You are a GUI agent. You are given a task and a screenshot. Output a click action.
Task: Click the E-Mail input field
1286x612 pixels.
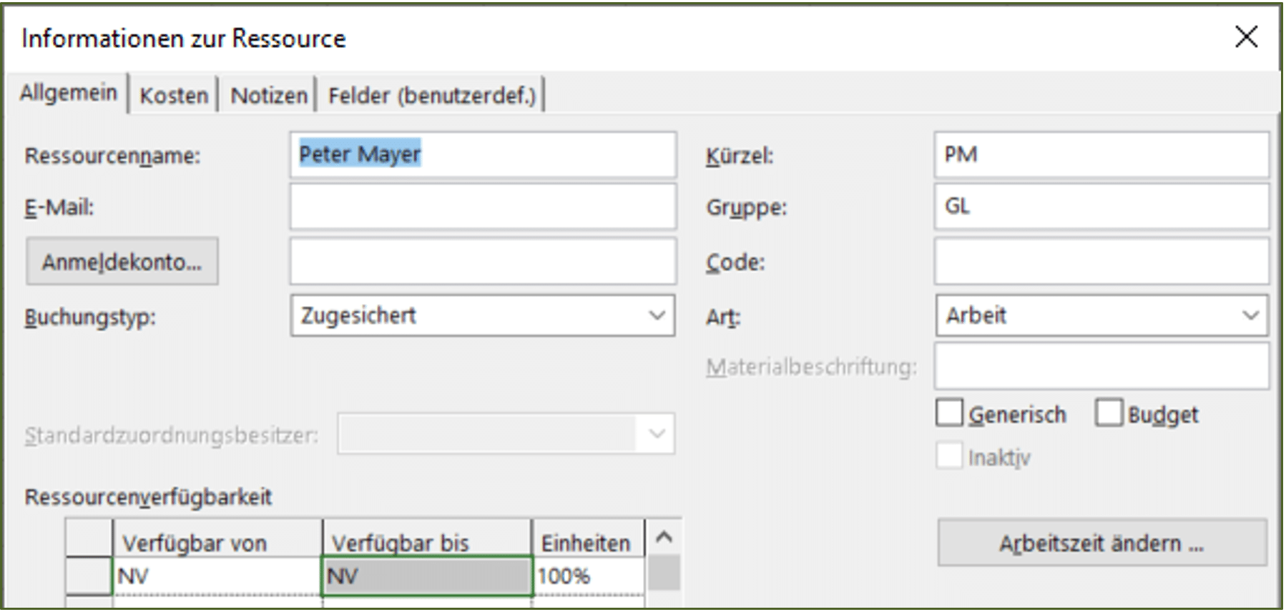click(x=483, y=207)
